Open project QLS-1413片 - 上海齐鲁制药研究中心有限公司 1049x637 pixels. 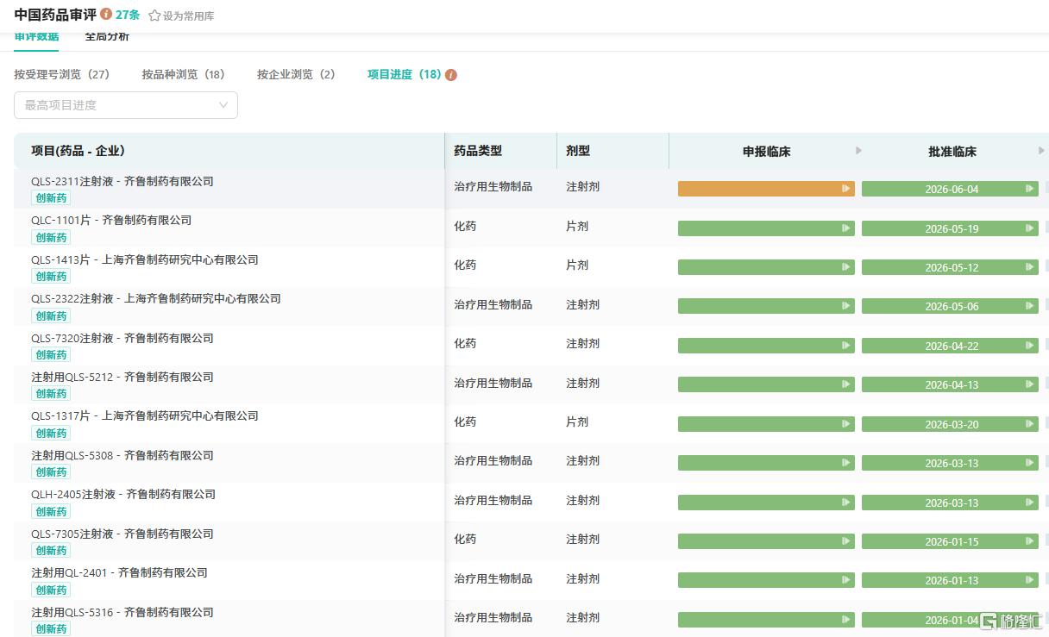(145, 260)
